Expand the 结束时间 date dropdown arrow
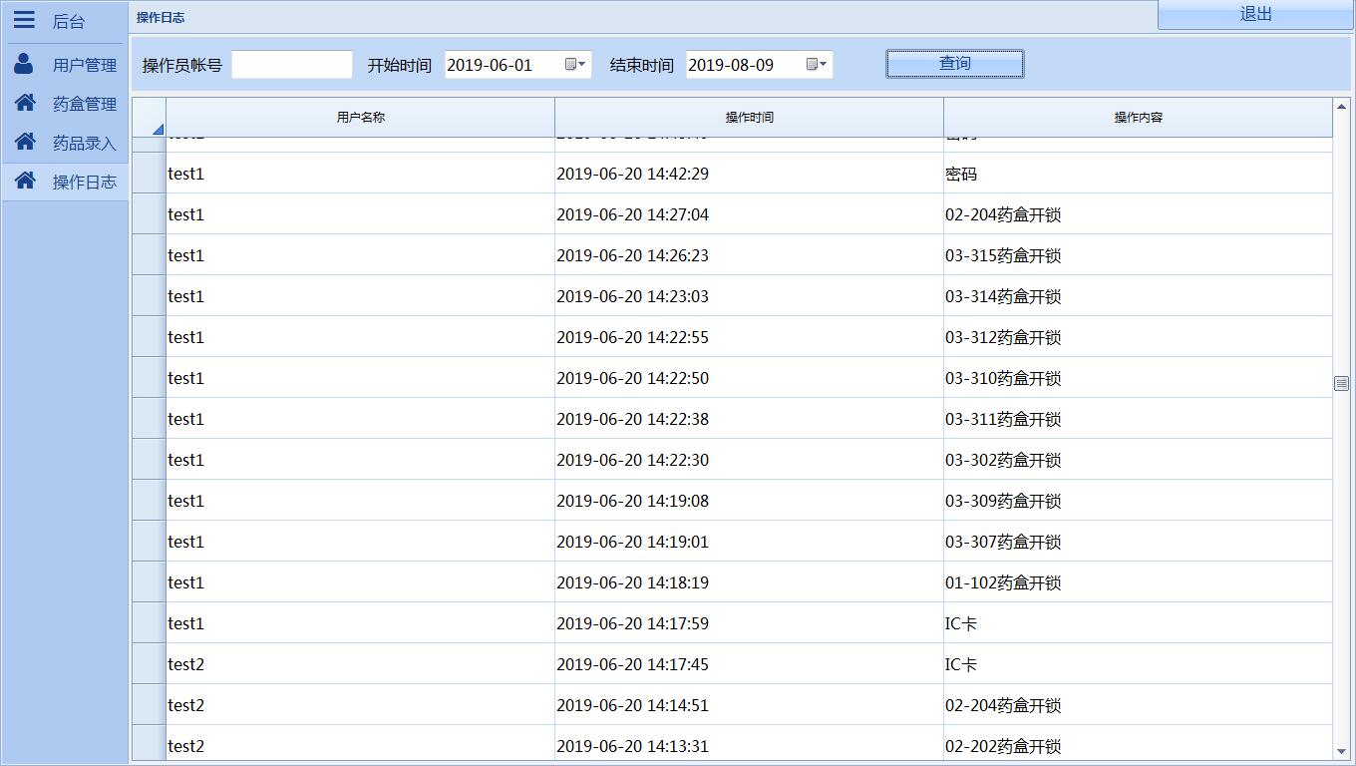 click(x=823, y=65)
